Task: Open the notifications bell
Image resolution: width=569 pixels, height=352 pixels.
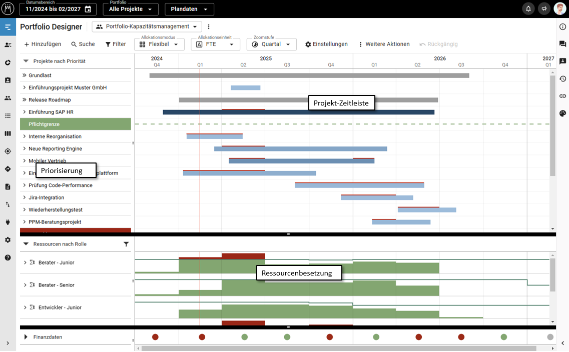Action: tap(528, 8)
